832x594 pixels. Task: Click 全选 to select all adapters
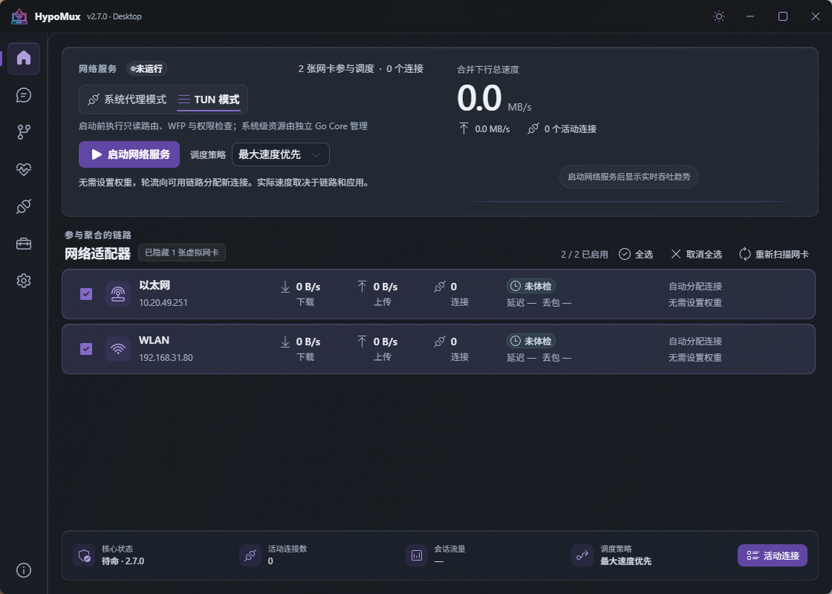coord(636,255)
